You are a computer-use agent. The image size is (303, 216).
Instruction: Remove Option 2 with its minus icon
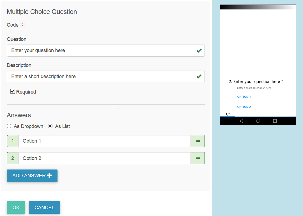[198, 158]
